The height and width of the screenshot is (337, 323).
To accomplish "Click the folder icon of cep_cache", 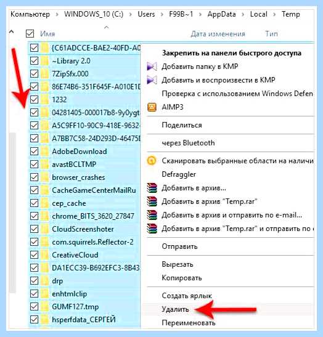I will tap(45, 203).
